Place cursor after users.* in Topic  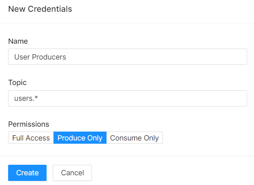click(x=38, y=98)
